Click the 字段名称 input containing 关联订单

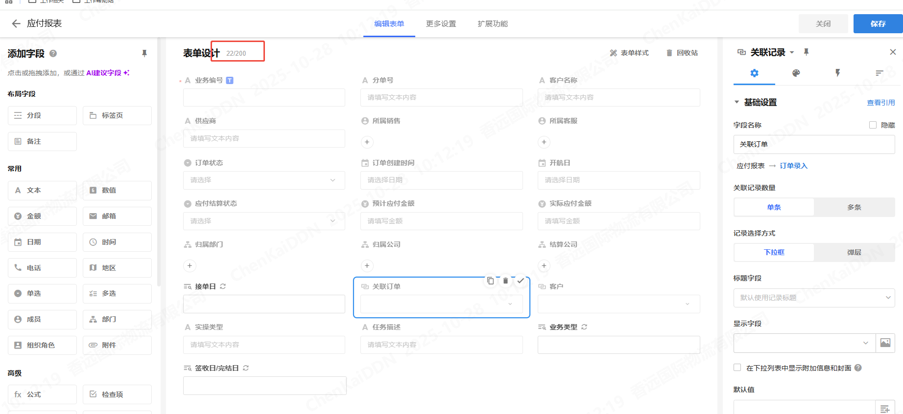click(814, 144)
